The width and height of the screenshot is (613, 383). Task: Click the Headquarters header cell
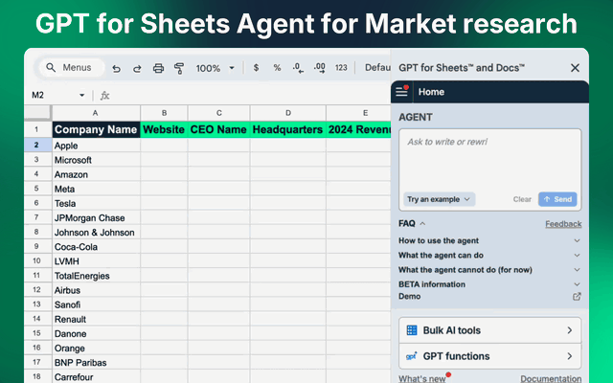[x=288, y=129]
